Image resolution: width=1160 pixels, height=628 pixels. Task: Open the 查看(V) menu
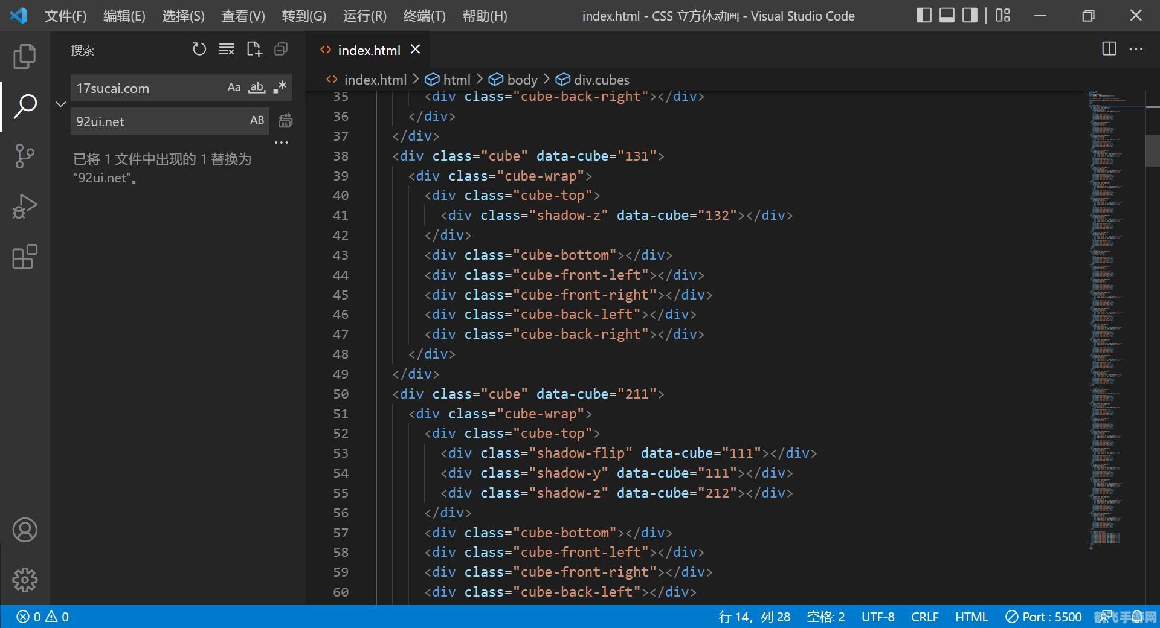pos(243,16)
